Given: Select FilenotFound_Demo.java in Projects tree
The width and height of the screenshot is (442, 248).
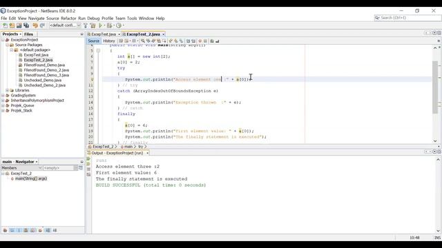Looking at the screenshot, I should coord(44,65).
